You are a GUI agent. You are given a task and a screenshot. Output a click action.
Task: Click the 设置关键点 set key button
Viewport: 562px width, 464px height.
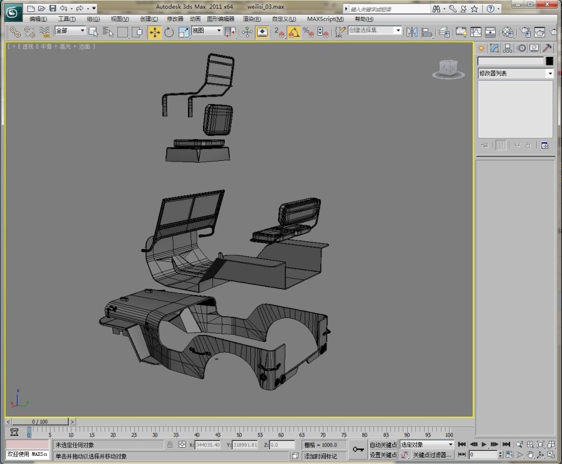383,455
